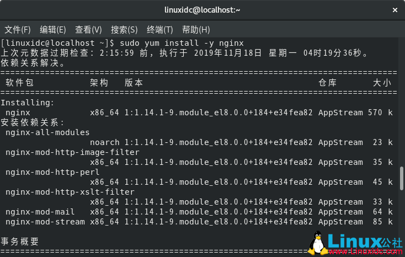The height and width of the screenshot is (257, 405).
Task: Click the terminal vertical scrollbar thumb
Action: coord(402,179)
